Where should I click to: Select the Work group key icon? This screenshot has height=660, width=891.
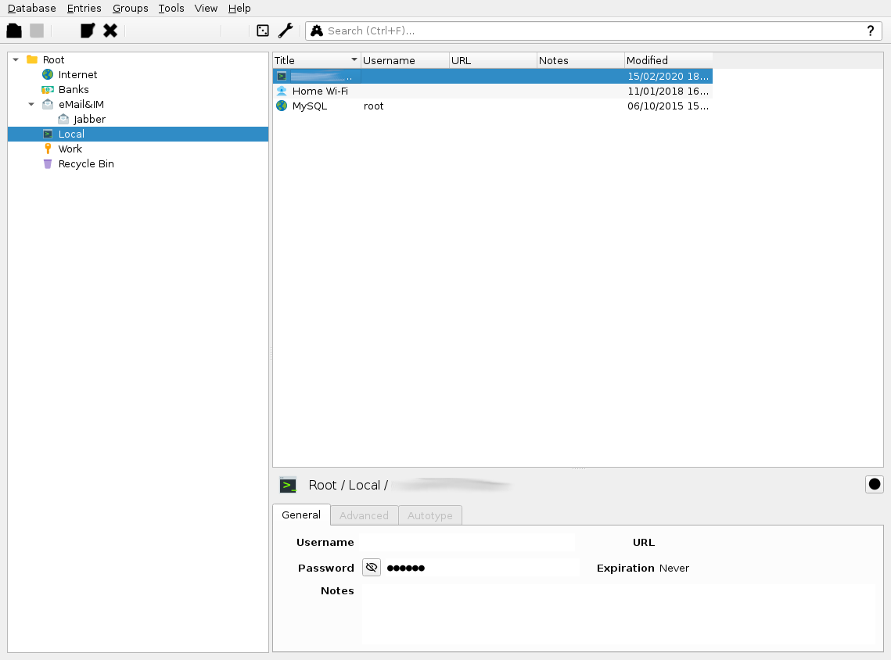[x=48, y=149]
